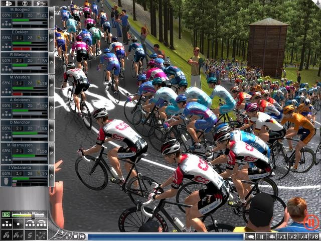The image size is (321, 241).
Task: Click J.Vastaranta's current order icon
Action: [x=6, y=182]
